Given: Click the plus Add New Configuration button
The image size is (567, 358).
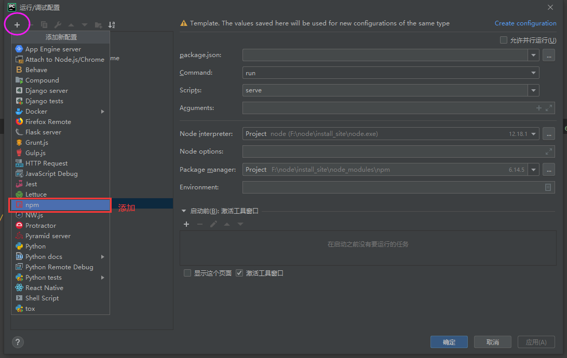Looking at the screenshot, I should tap(17, 24).
